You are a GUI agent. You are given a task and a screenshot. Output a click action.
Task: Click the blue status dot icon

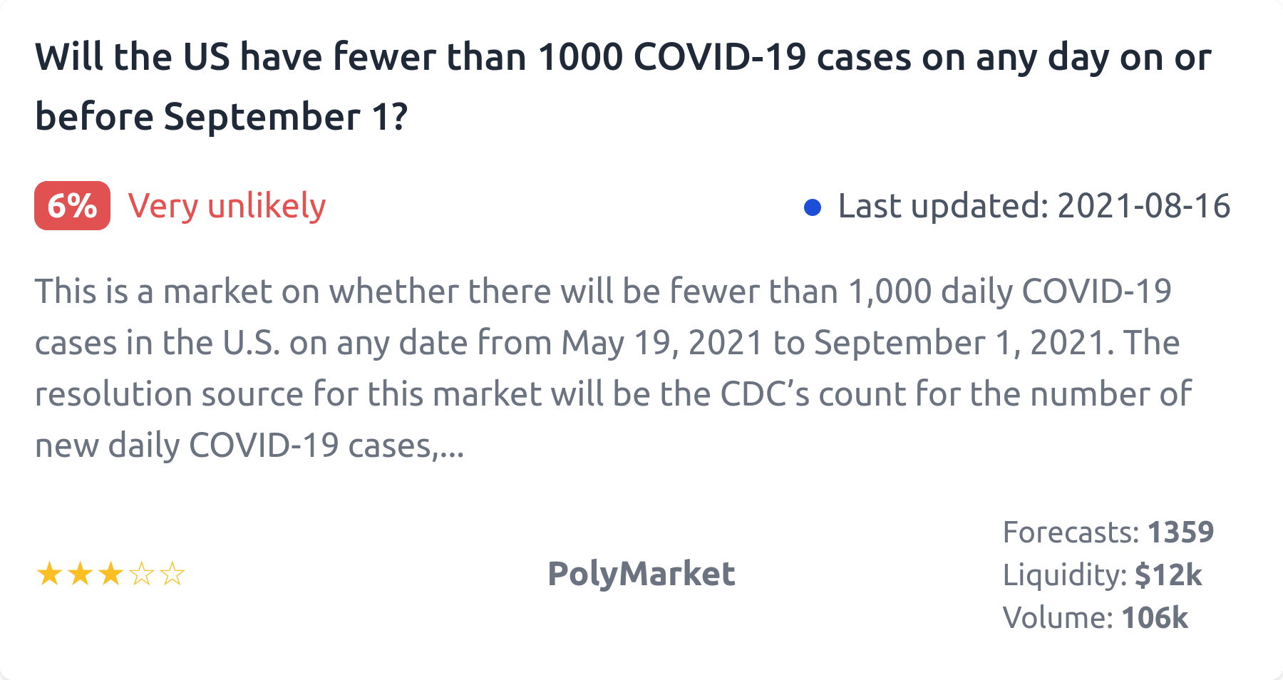(812, 207)
